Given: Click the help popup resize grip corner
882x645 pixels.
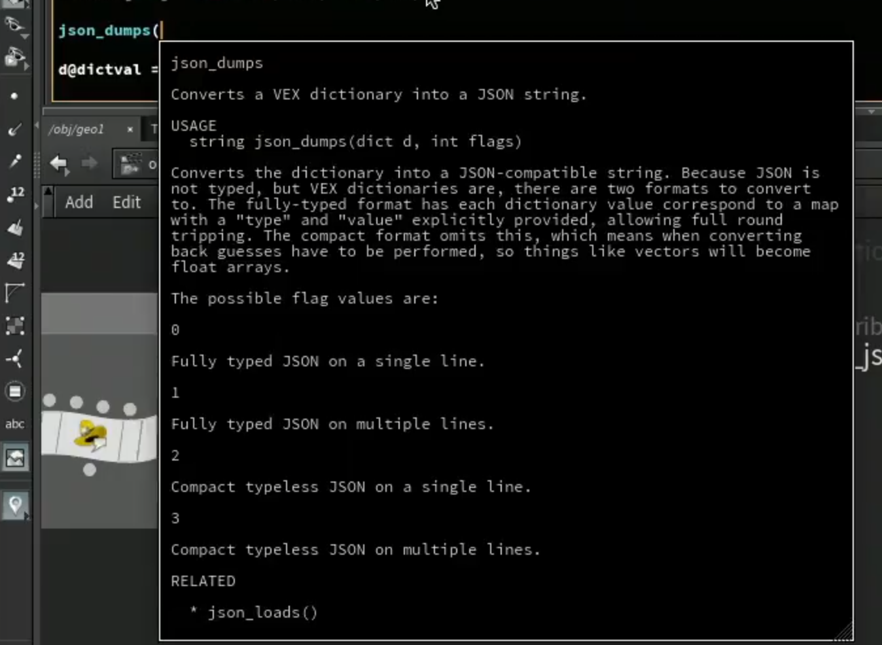Looking at the screenshot, I should pos(844,631).
